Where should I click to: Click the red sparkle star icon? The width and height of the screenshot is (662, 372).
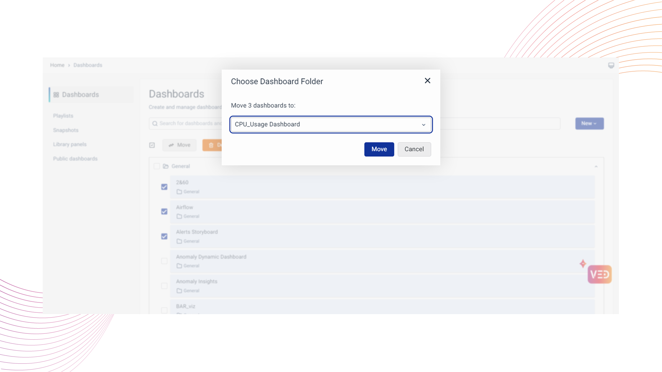(x=583, y=264)
